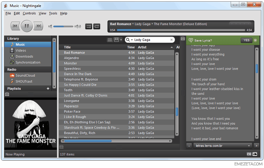Select the Monster track
The height and width of the screenshot is (168, 264).
[x=116, y=63]
